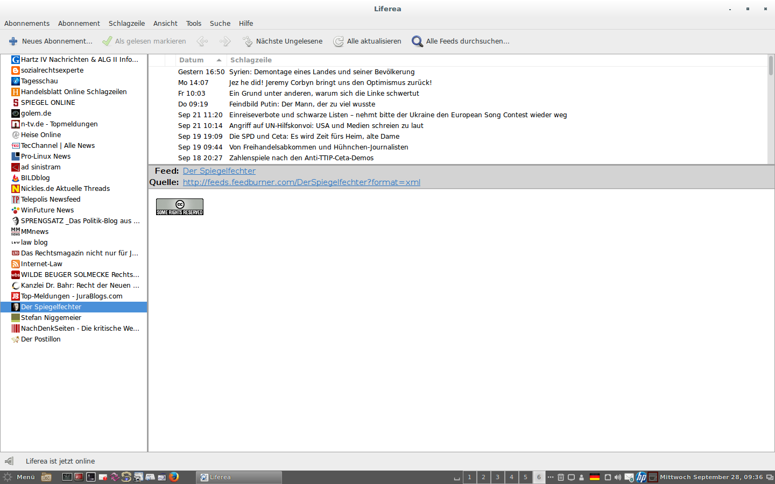Click Als gelesen markieren checkmark button

[x=144, y=41]
